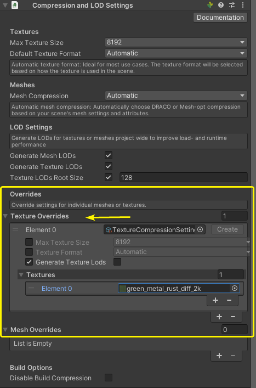Click the Create button next to Element 0
This screenshot has width=256, height=388.
pos(227,229)
